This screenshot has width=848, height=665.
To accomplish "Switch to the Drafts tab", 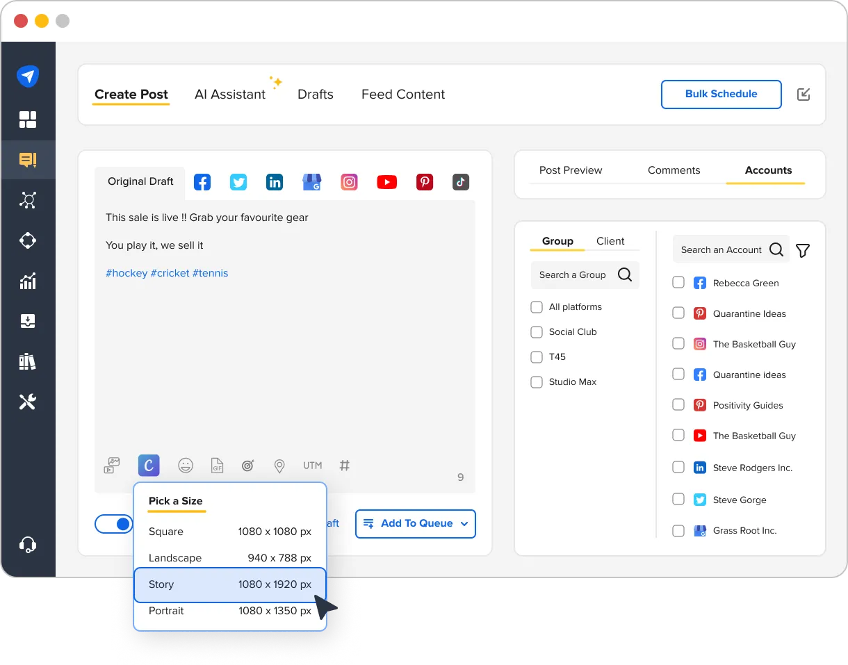I will tap(315, 95).
